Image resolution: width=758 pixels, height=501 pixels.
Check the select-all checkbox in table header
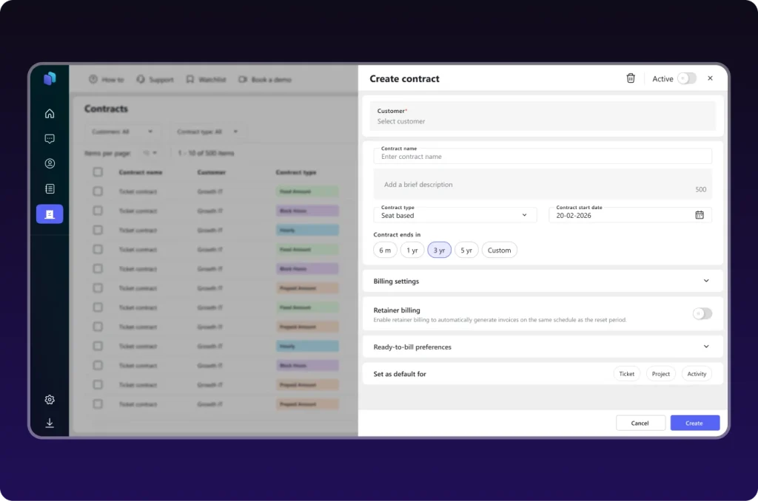coord(98,172)
